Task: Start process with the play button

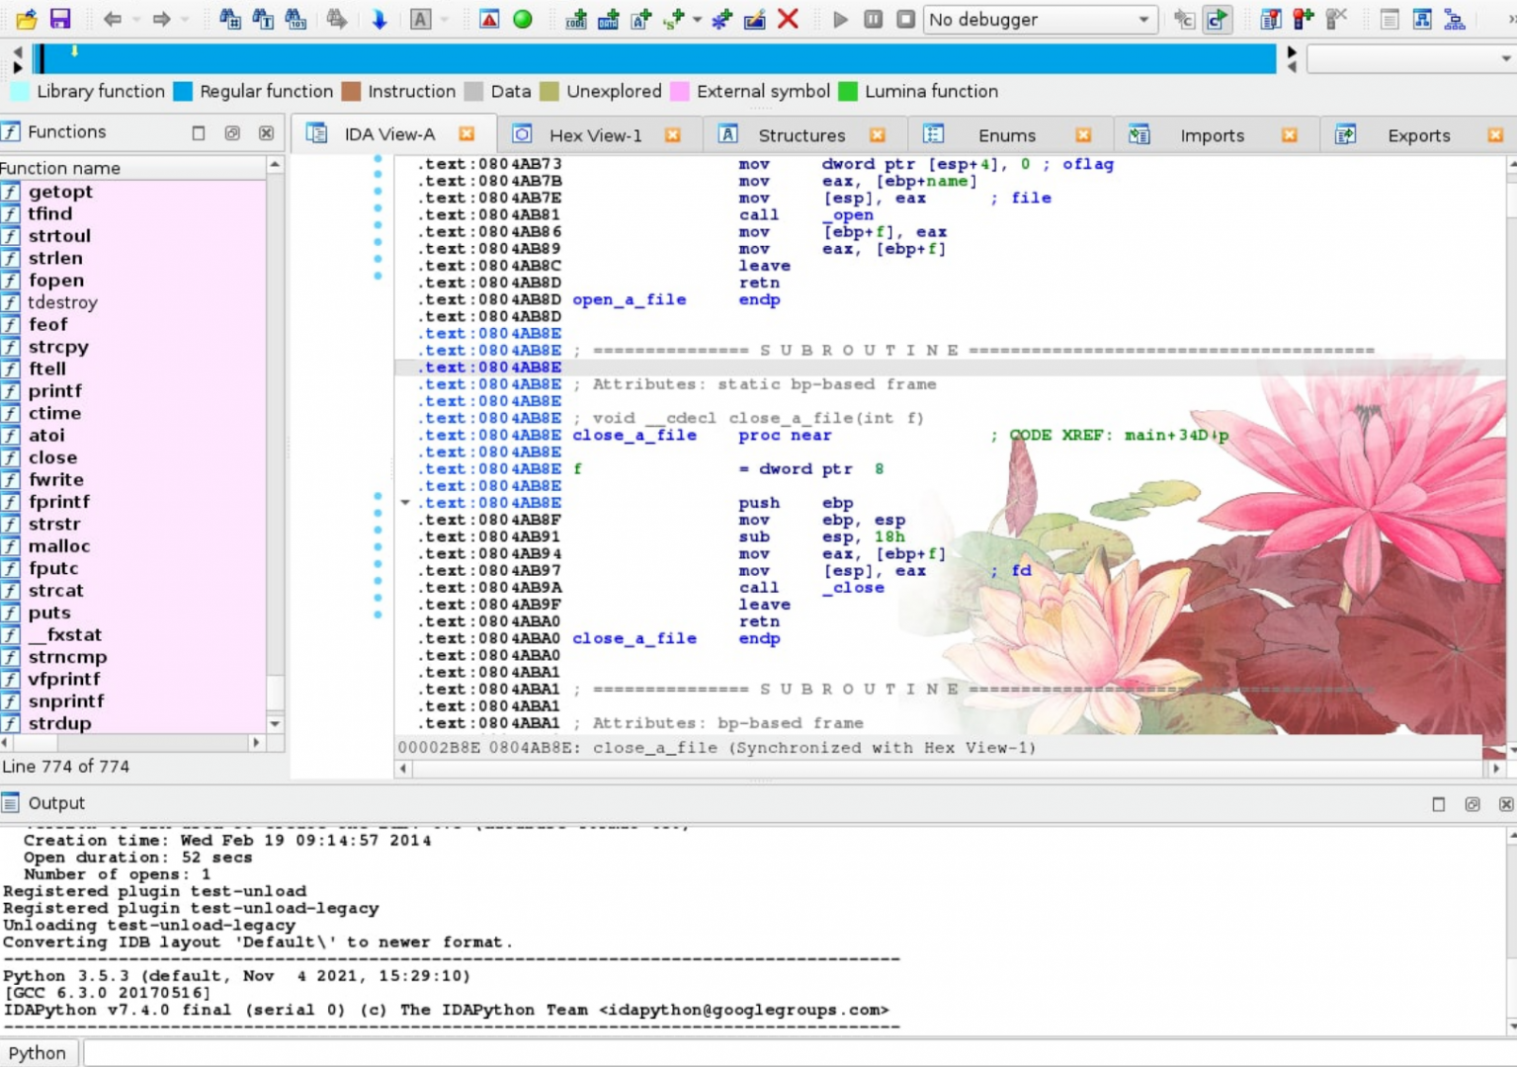Action: point(840,19)
